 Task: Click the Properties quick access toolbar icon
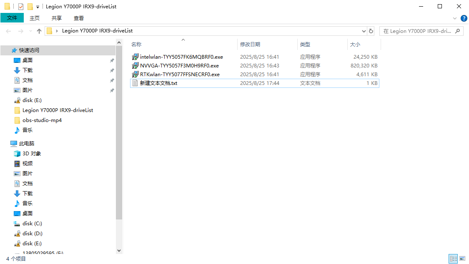click(x=21, y=7)
